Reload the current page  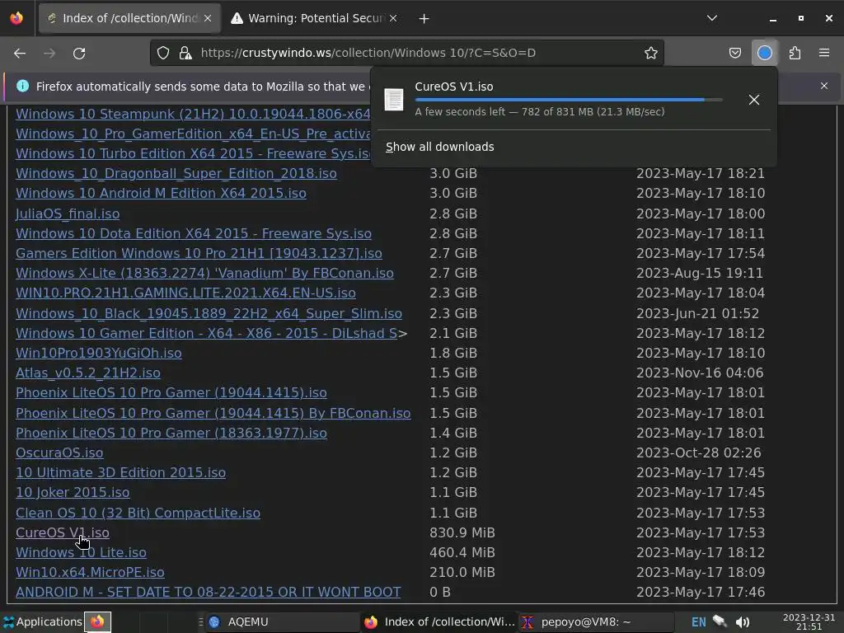79,53
